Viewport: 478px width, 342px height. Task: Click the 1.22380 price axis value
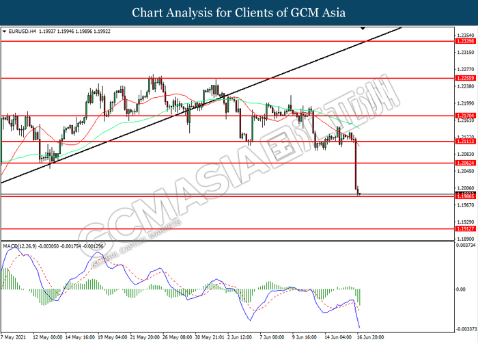pos(466,86)
